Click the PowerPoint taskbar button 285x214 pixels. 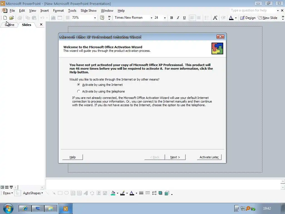point(66,208)
